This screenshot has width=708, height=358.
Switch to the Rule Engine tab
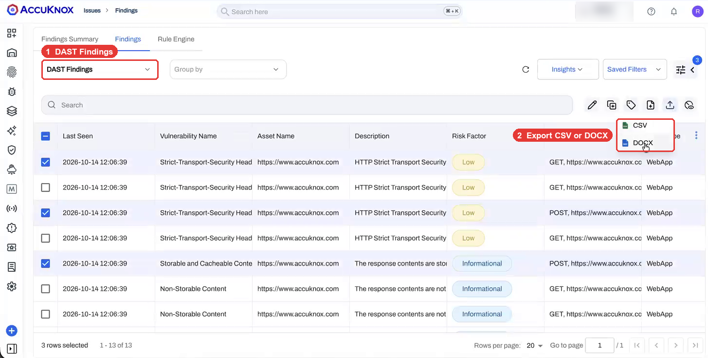(176, 39)
